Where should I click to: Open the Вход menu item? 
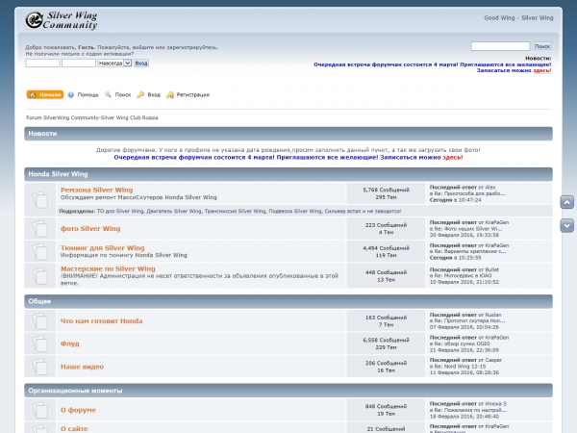(154, 95)
